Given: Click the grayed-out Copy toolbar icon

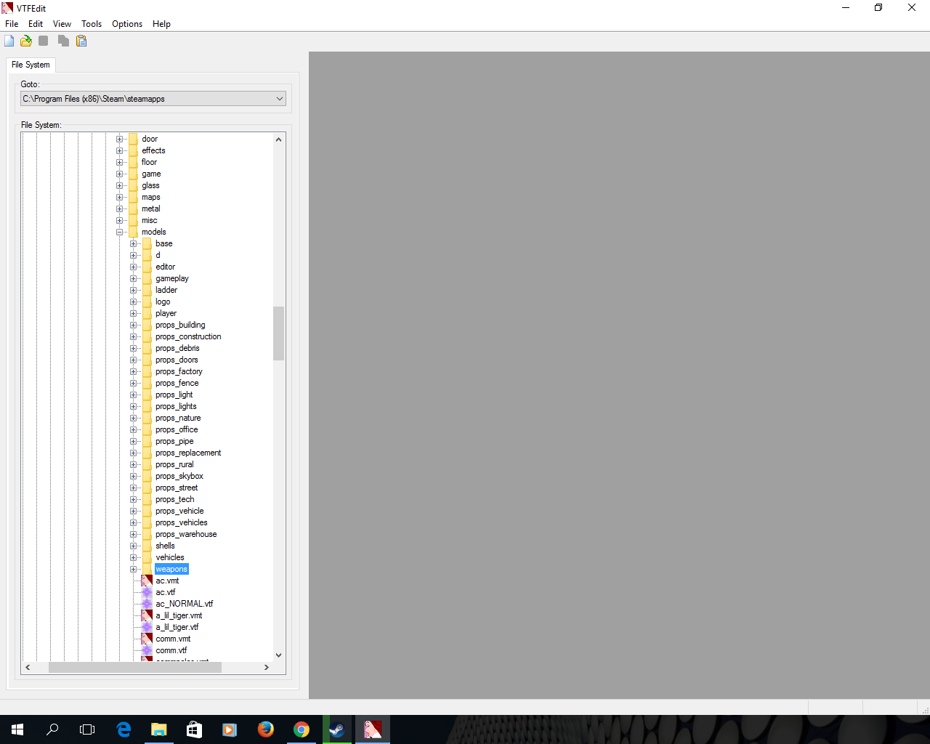Looking at the screenshot, I should (63, 41).
